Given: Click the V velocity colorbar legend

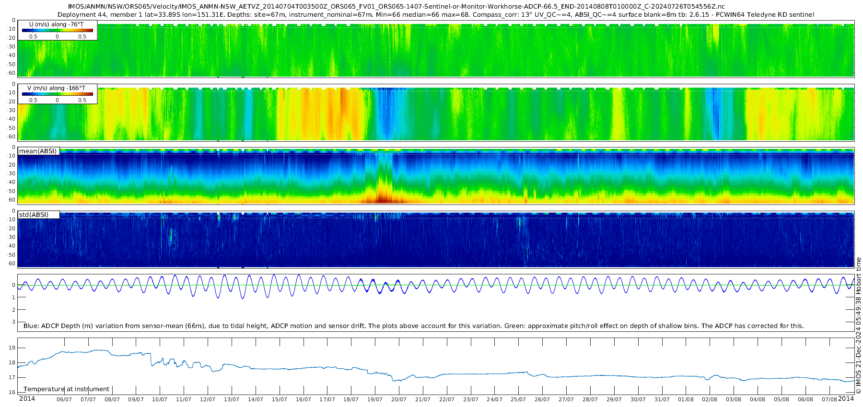Looking at the screenshot, I should coord(57,94).
